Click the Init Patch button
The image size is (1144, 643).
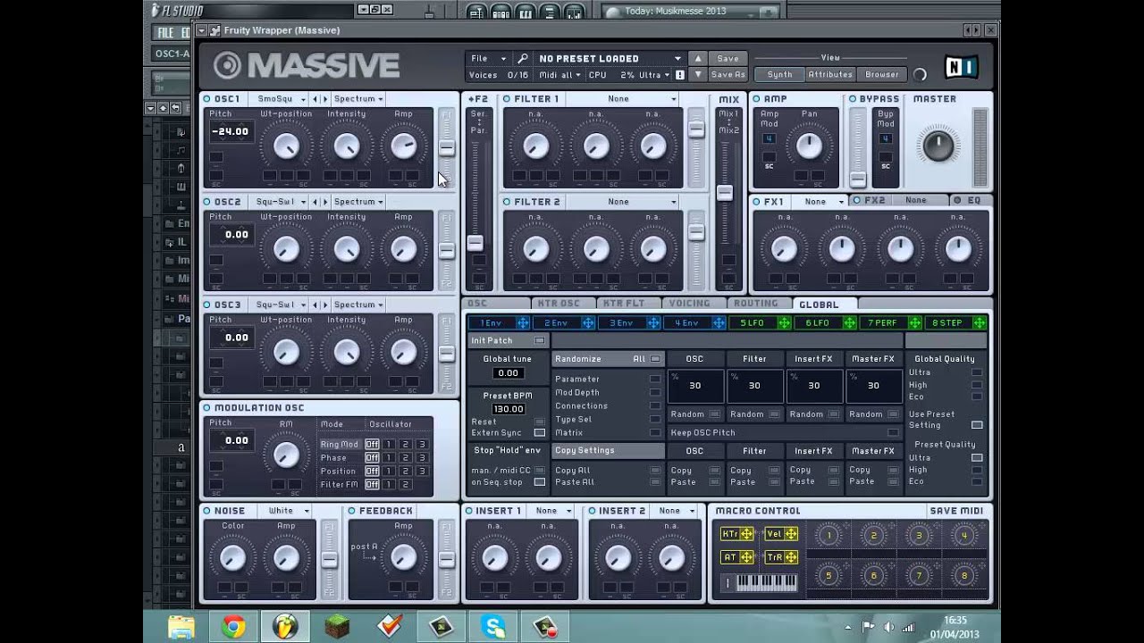[508, 340]
